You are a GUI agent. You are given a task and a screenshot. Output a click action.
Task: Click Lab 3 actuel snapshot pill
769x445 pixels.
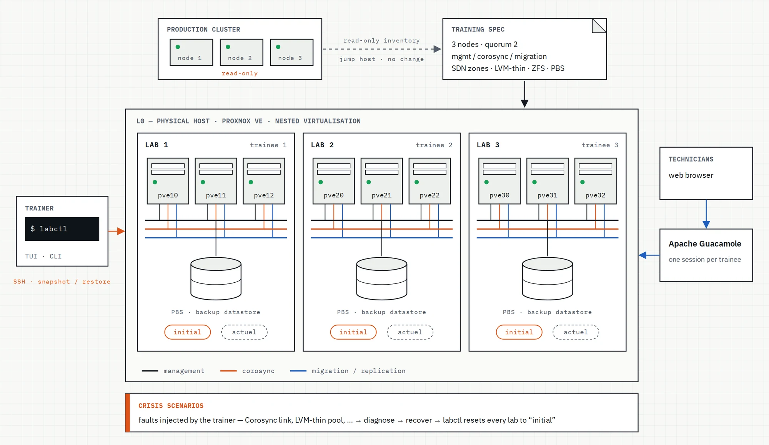[x=576, y=332]
